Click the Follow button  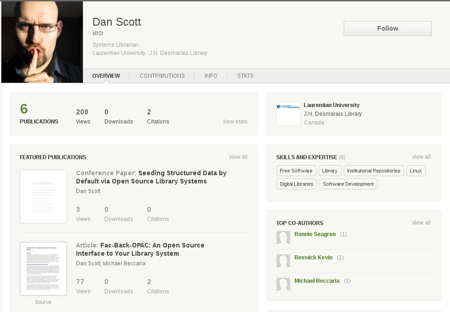[x=387, y=28]
